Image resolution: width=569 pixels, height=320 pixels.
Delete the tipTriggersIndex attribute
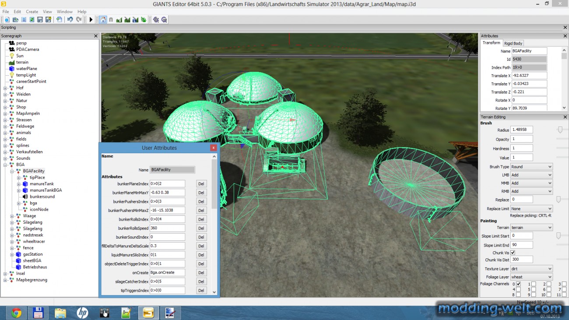[201, 290]
